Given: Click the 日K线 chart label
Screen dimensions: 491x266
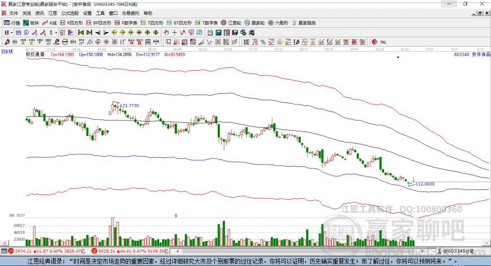Looking at the screenshot, I should click(x=7, y=51).
